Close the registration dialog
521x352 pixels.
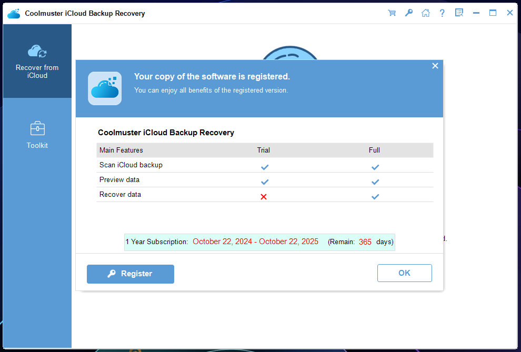(x=435, y=66)
